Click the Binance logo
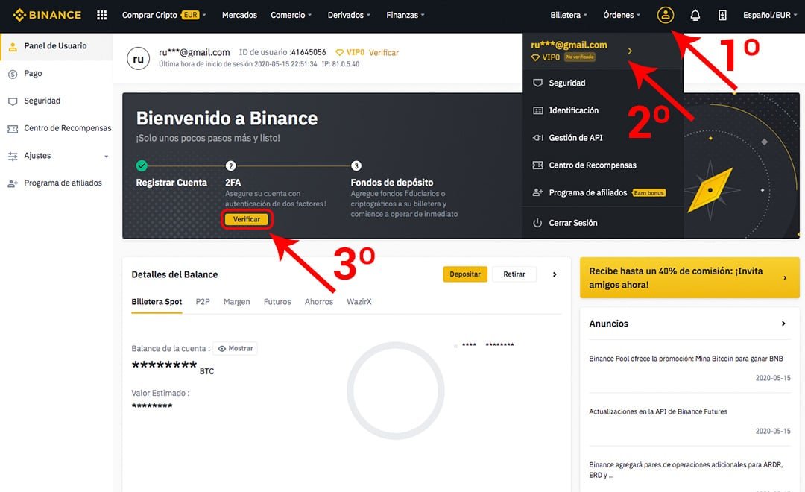The height and width of the screenshot is (492, 805). (x=47, y=15)
